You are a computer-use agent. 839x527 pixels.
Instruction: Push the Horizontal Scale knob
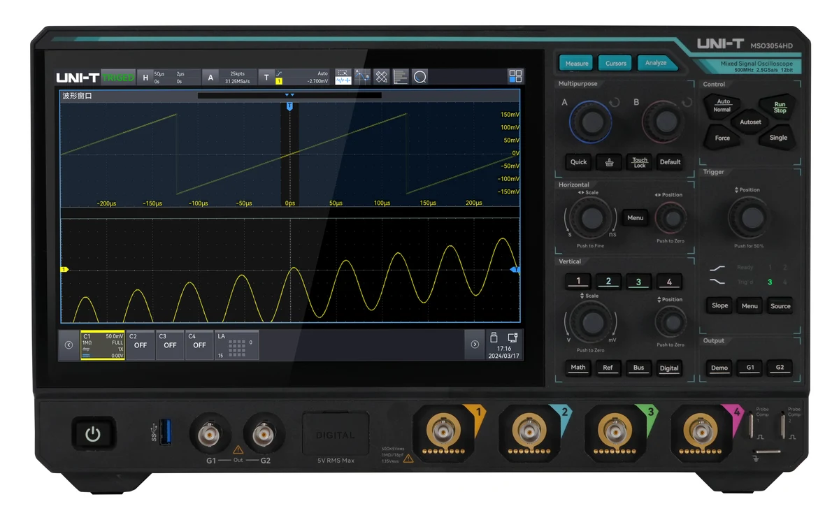coord(591,218)
